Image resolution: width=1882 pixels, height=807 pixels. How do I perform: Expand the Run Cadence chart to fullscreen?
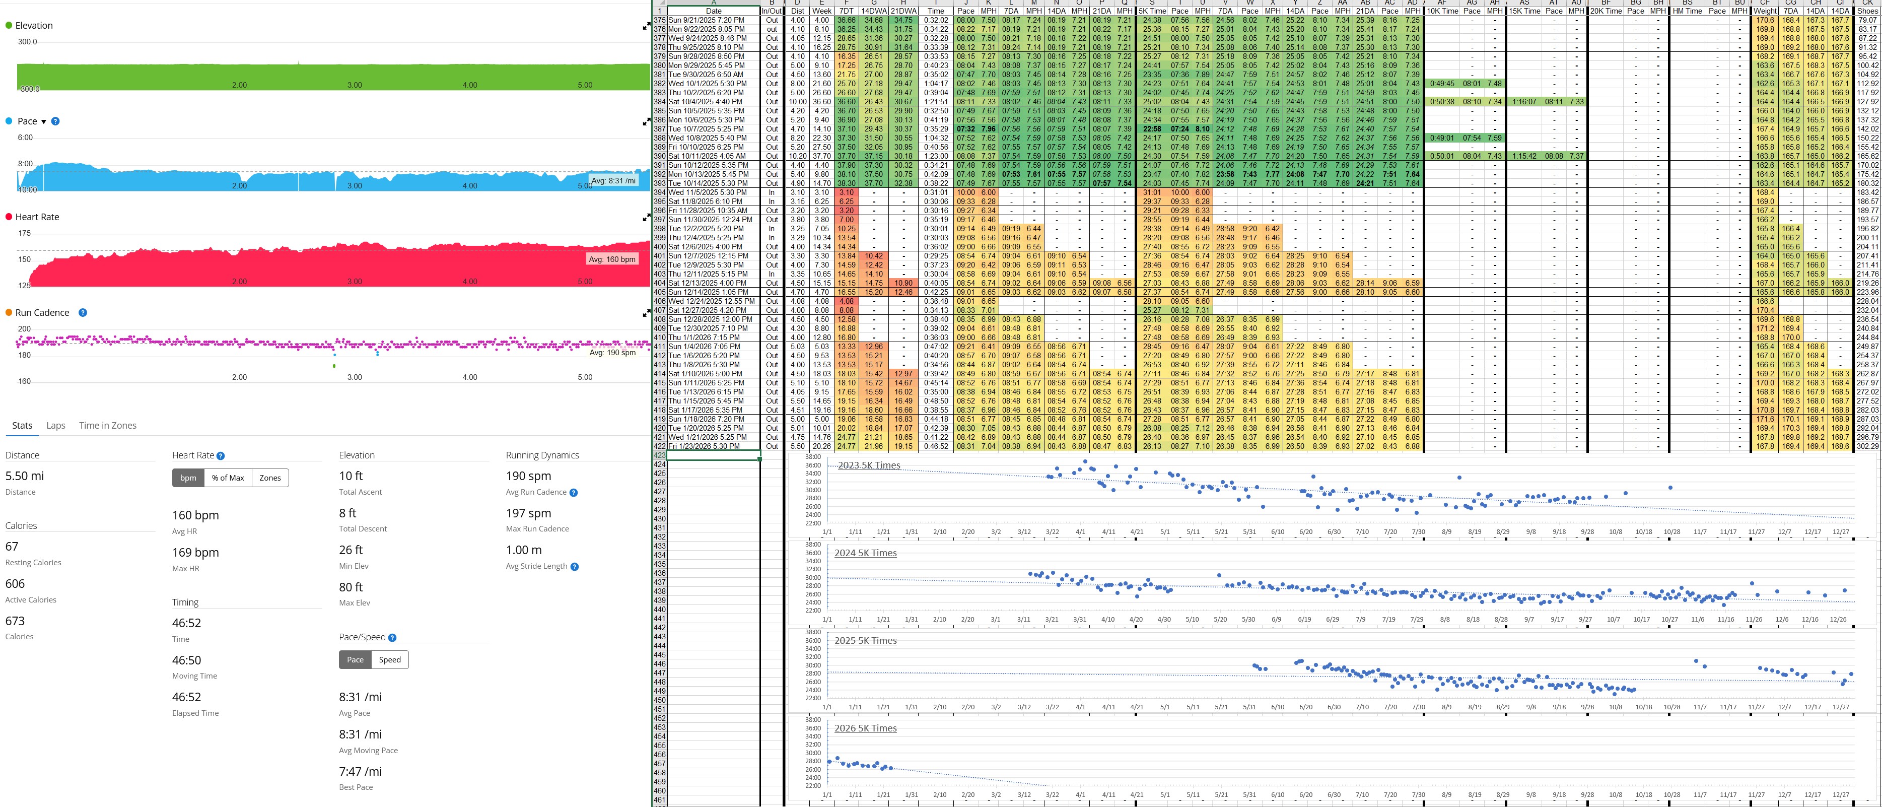click(x=646, y=314)
